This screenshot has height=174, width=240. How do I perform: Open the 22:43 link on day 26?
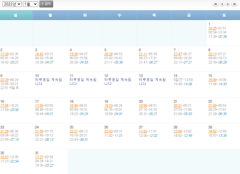109,131
